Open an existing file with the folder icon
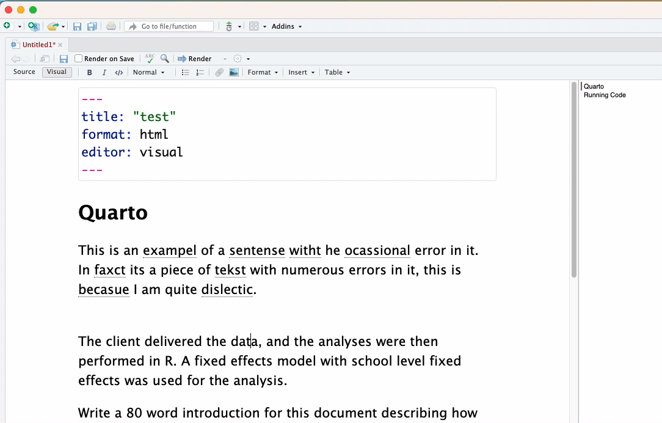662x423 pixels. click(53, 26)
